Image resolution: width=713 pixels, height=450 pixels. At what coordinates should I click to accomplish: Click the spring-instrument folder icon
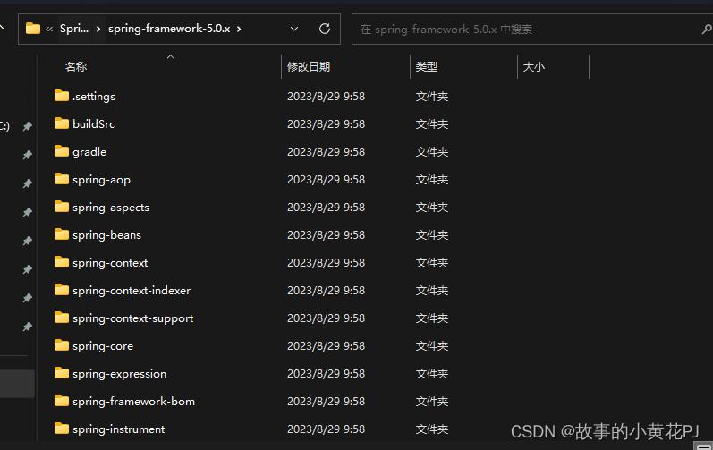[x=62, y=429]
